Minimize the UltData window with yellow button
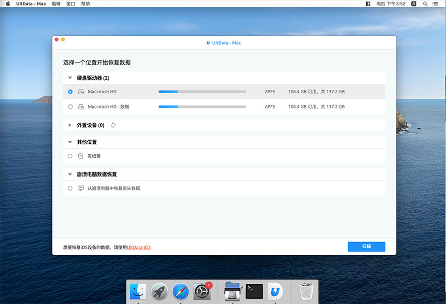The image size is (446, 304). (63, 39)
